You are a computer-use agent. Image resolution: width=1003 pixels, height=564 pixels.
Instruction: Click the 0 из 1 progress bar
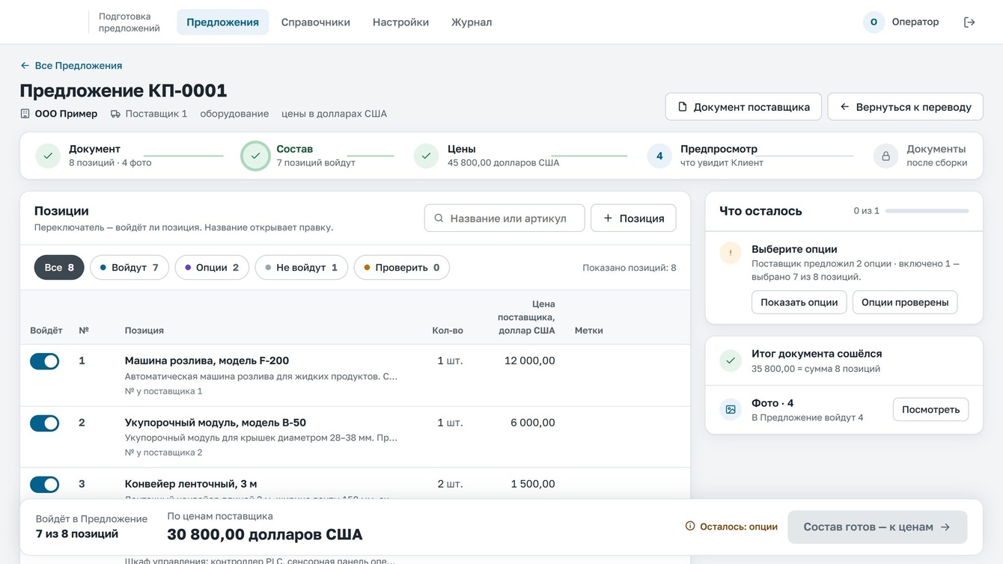pyautogui.click(x=927, y=211)
